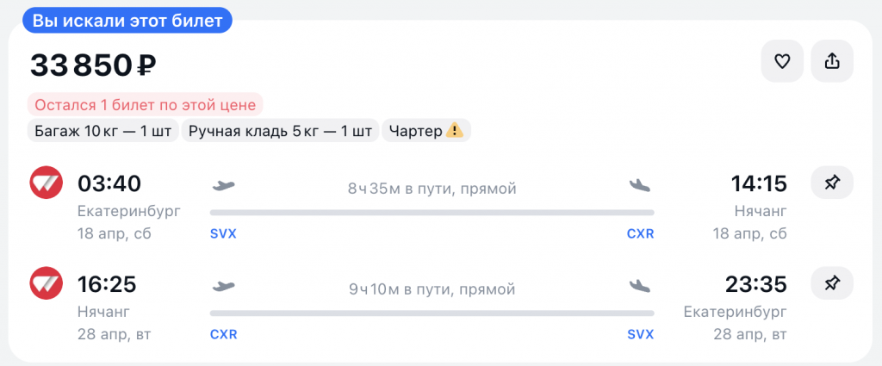
Task: Click the share ticket icon
Action: point(832,61)
